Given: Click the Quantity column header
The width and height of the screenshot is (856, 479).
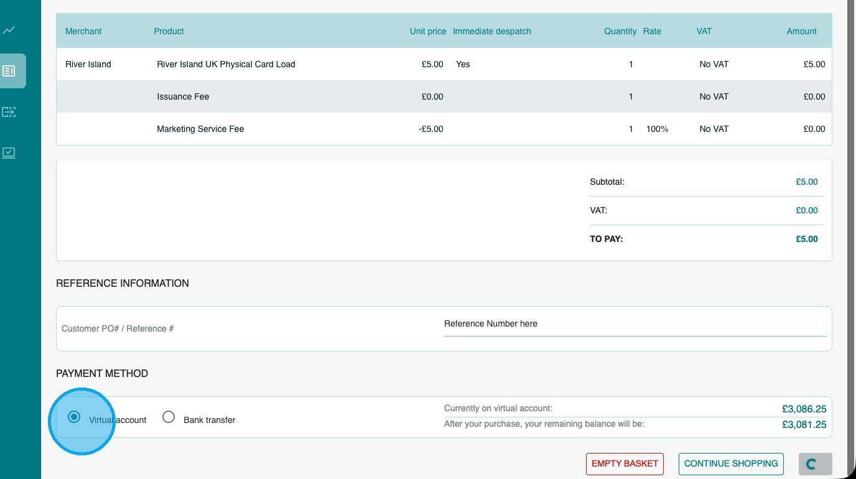Looking at the screenshot, I should point(620,31).
